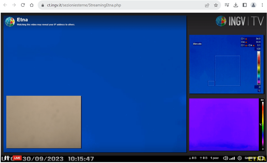Screen dimensions: 267x163
Task: Toggle the browser side panel
Action: click(x=245, y=5)
